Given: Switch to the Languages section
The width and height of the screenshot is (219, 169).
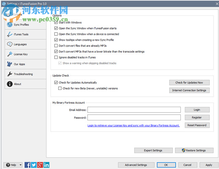Looking at the screenshot, I should point(25,44).
